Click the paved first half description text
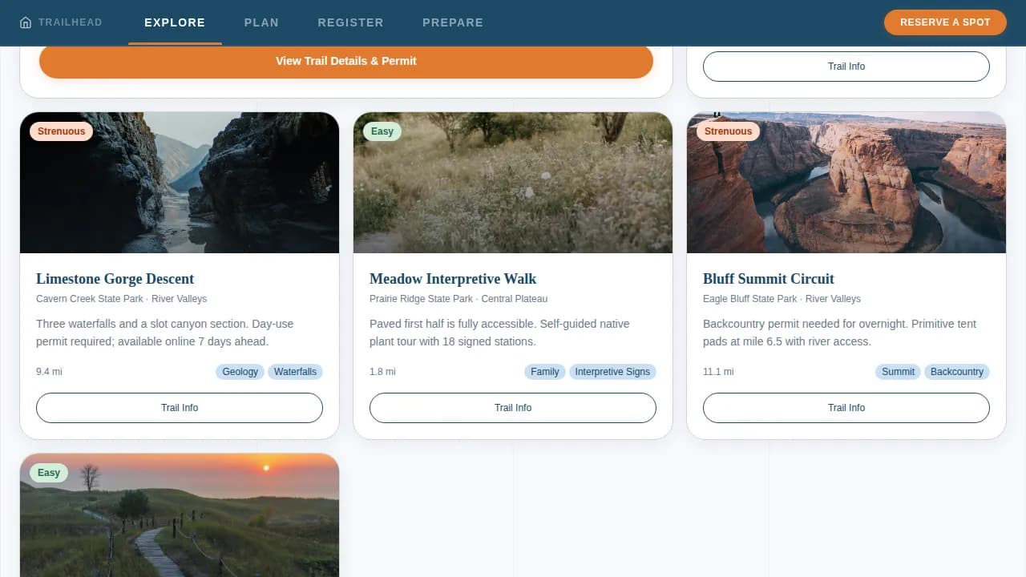The image size is (1026, 577). pyautogui.click(x=499, y=333)
